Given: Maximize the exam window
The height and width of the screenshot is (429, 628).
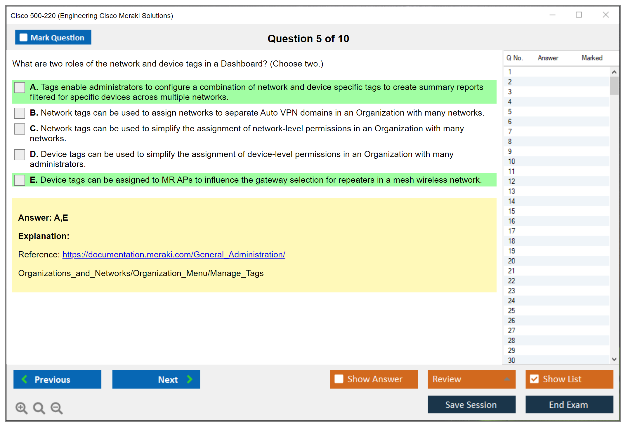Looking at the screenshot, I should tap(579, 15).
